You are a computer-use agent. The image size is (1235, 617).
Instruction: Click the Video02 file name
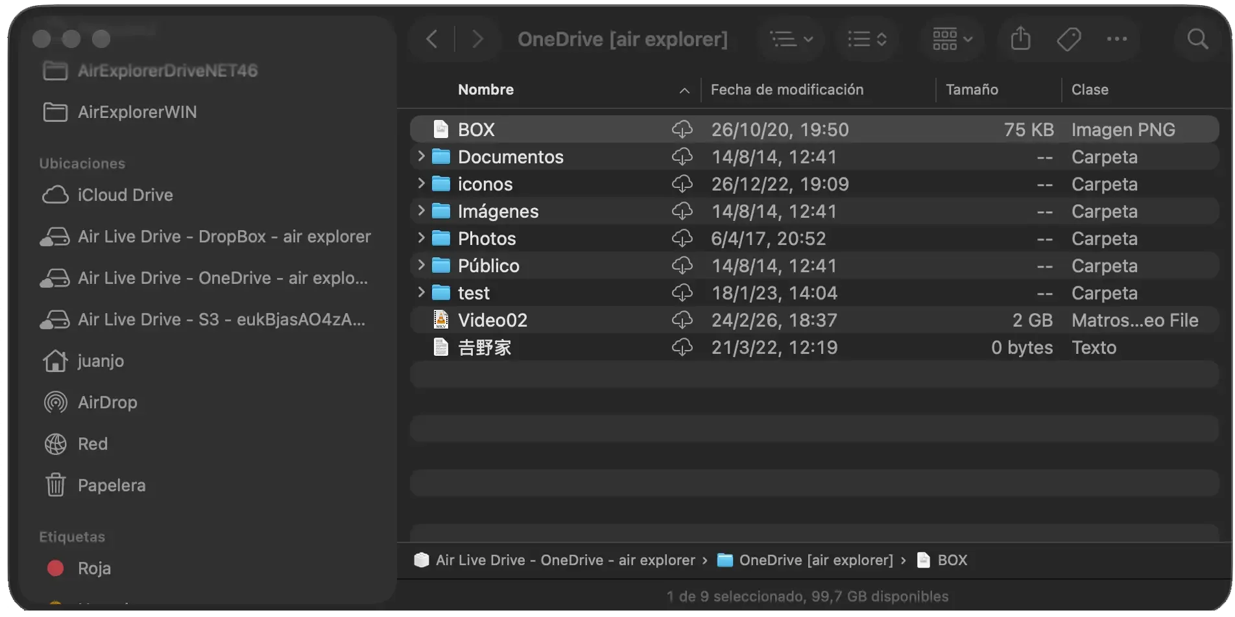coord(492,320)
